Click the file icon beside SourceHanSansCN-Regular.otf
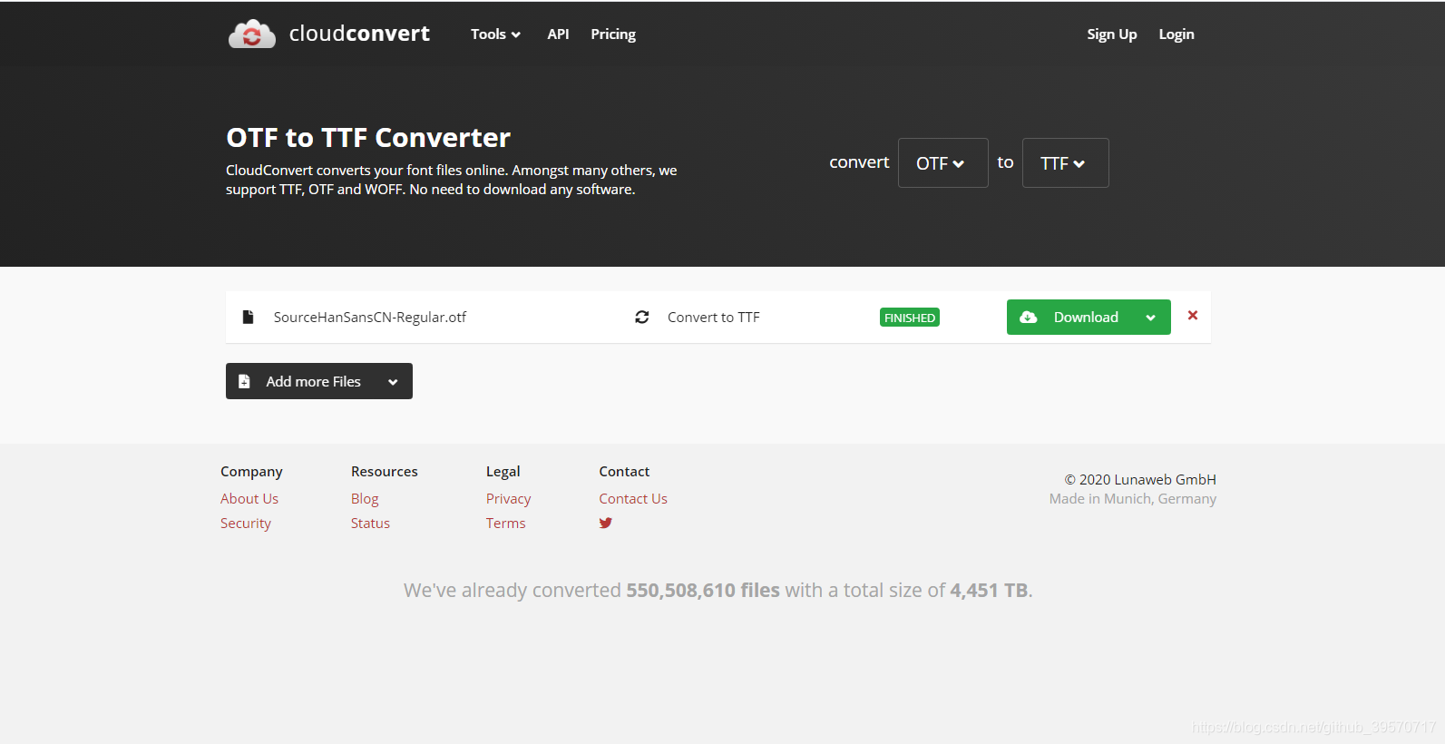The width and height of the screenshot is (1445, 744). tap(248, 317)
